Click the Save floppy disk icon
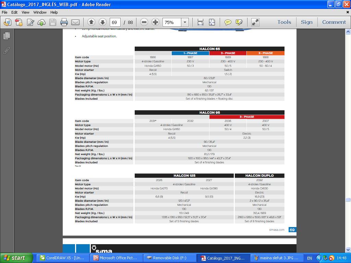 [53, 22]
